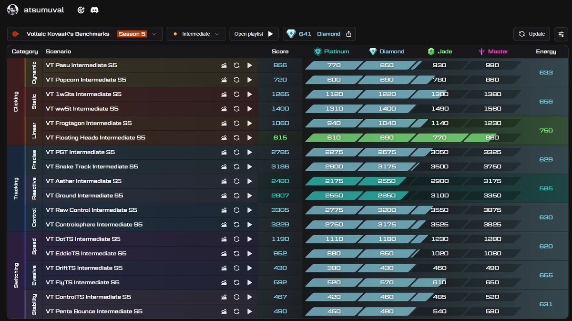Refresh VT Controlsphere Intermediate S5 score
Image resolution: width=572 pixels, height=321 pixels.
(x=236, y=225)
